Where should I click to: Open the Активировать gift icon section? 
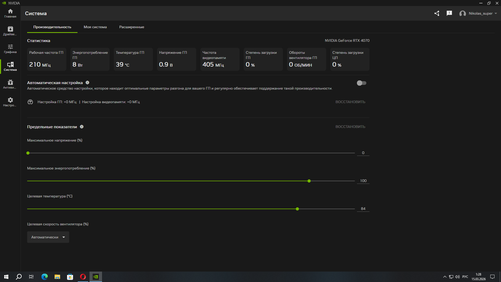click(x=10, y=84)
